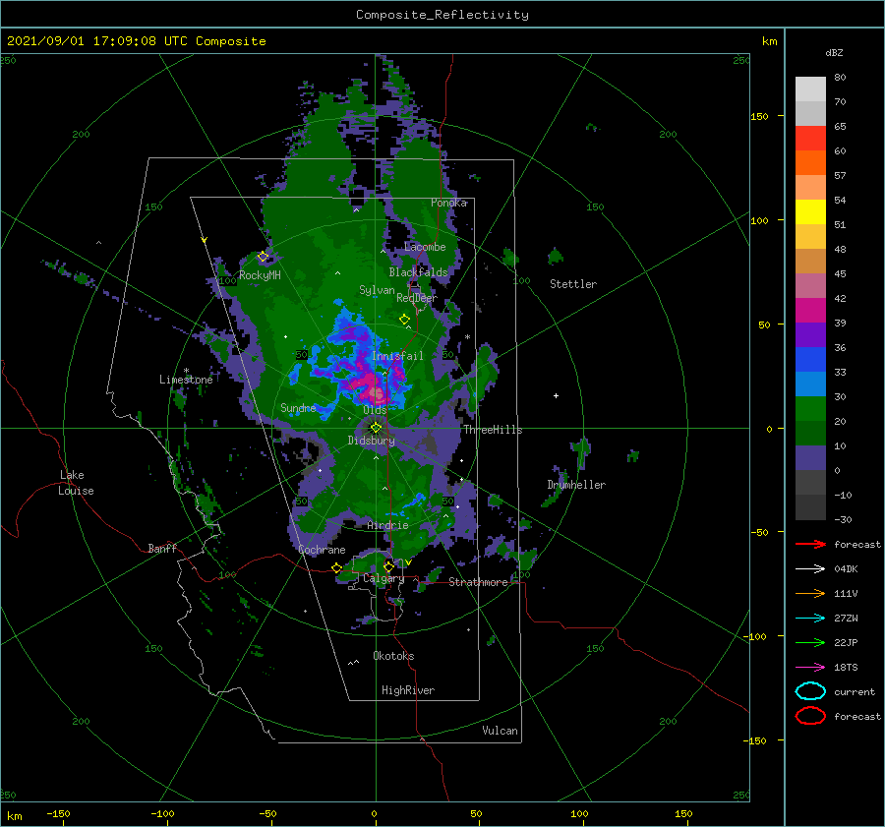Viewport: 885px width, 827px height.
Task: Select the royal blue 36 dBZ swatch
Action: tap(810, 359)
